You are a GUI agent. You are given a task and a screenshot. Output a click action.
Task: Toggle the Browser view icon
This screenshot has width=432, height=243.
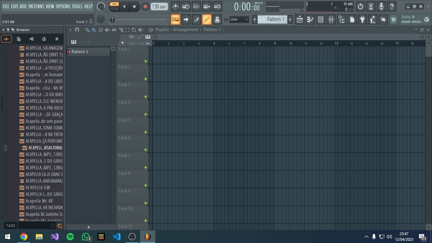pyautogui.click(x=342, y=20)
